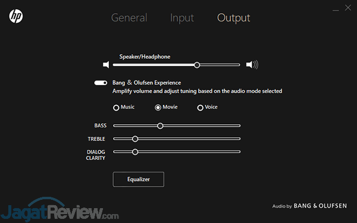Click the 'Amplify volume and adjust tuning' description
Screen dimensions: 357x223
pyautogui.click(x=197, y=91)
